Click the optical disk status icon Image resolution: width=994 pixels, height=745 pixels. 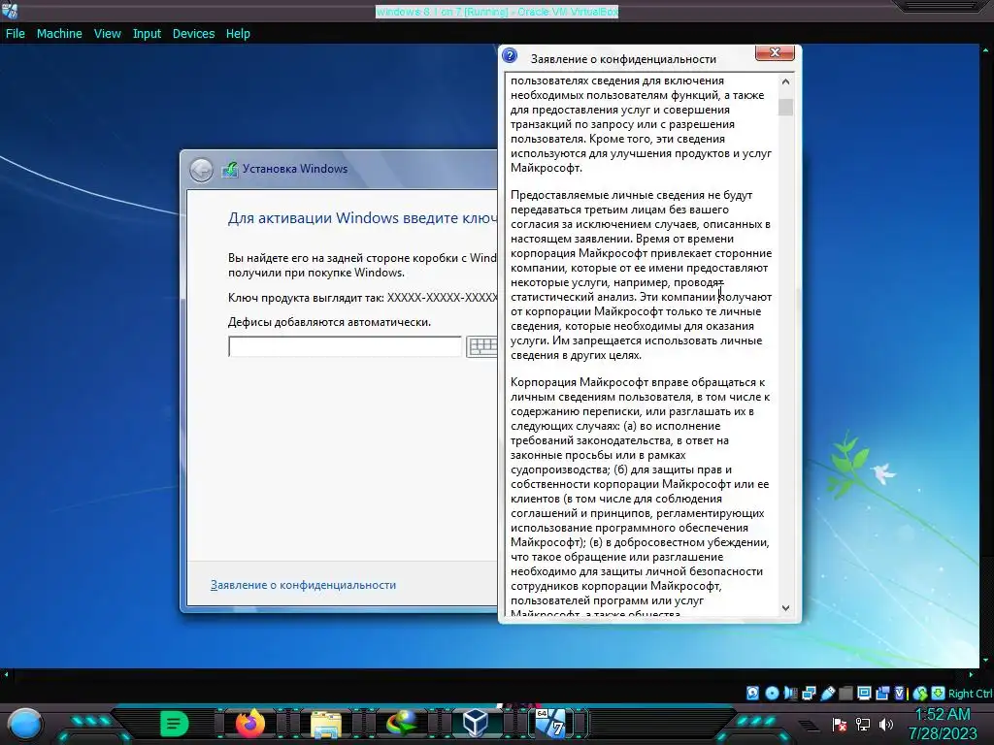click(x=772, y=693)
